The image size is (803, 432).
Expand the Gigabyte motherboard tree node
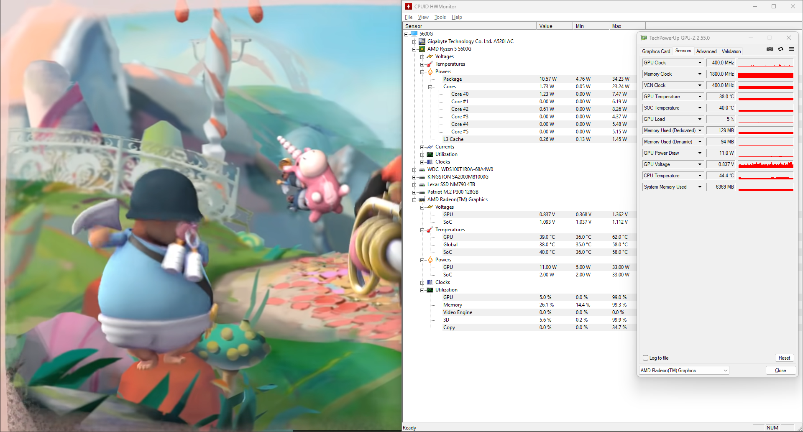[x=414, y=41]
